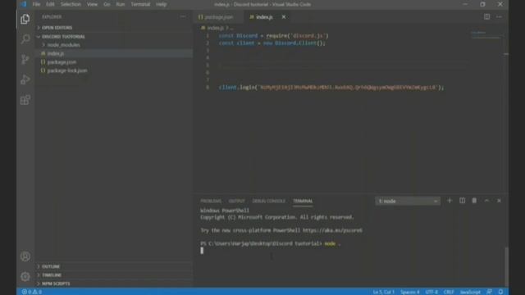Click the terminal prompt line with 'node .'
The width and height of the screenshot is (525, 295).
(271, 243)
